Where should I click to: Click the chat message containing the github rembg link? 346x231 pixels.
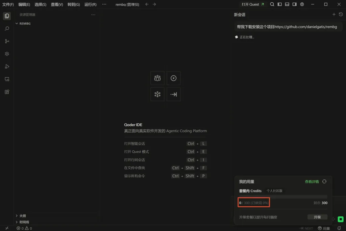[288, 27]
